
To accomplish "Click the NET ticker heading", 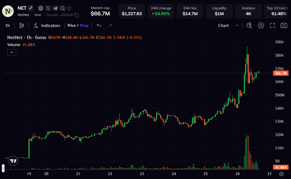I will tap(22, 8).
